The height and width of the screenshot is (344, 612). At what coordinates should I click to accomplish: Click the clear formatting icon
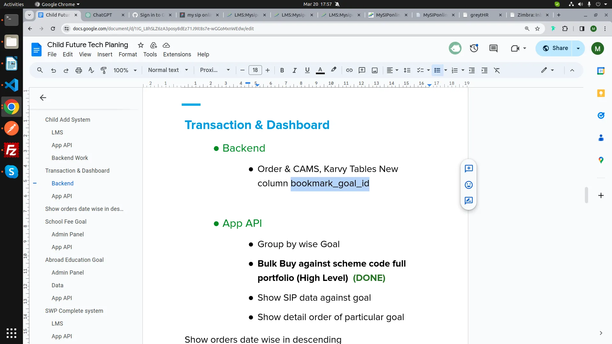[497, 70]
